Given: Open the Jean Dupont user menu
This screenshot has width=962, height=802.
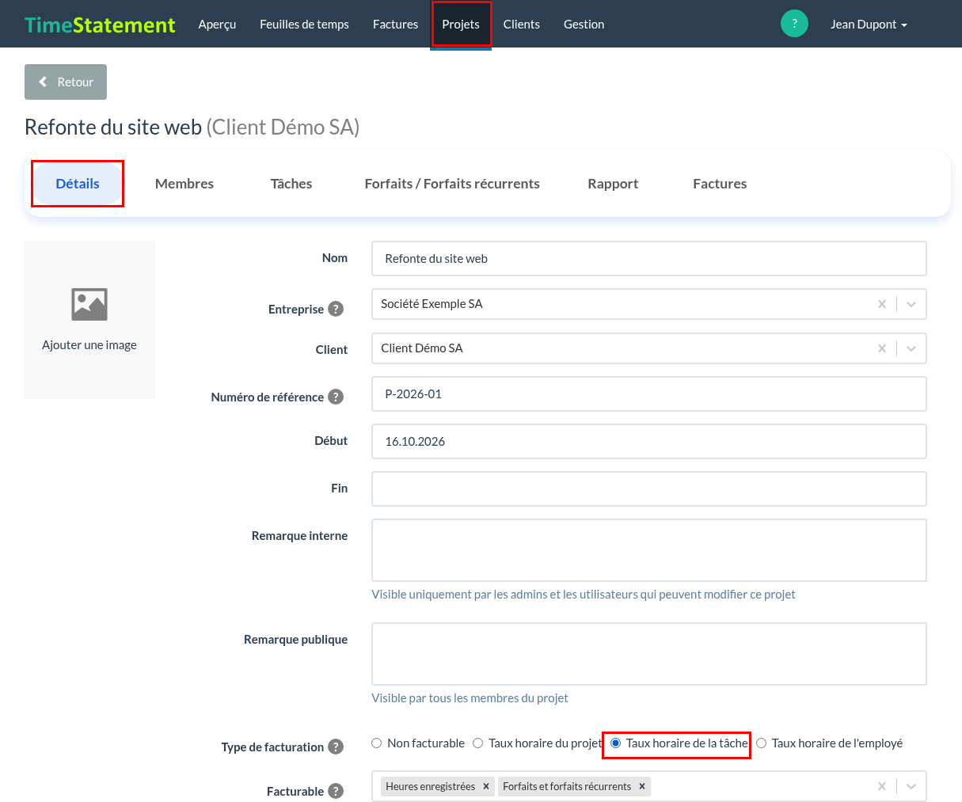Looking at the screenshot, I should (869, 25).
